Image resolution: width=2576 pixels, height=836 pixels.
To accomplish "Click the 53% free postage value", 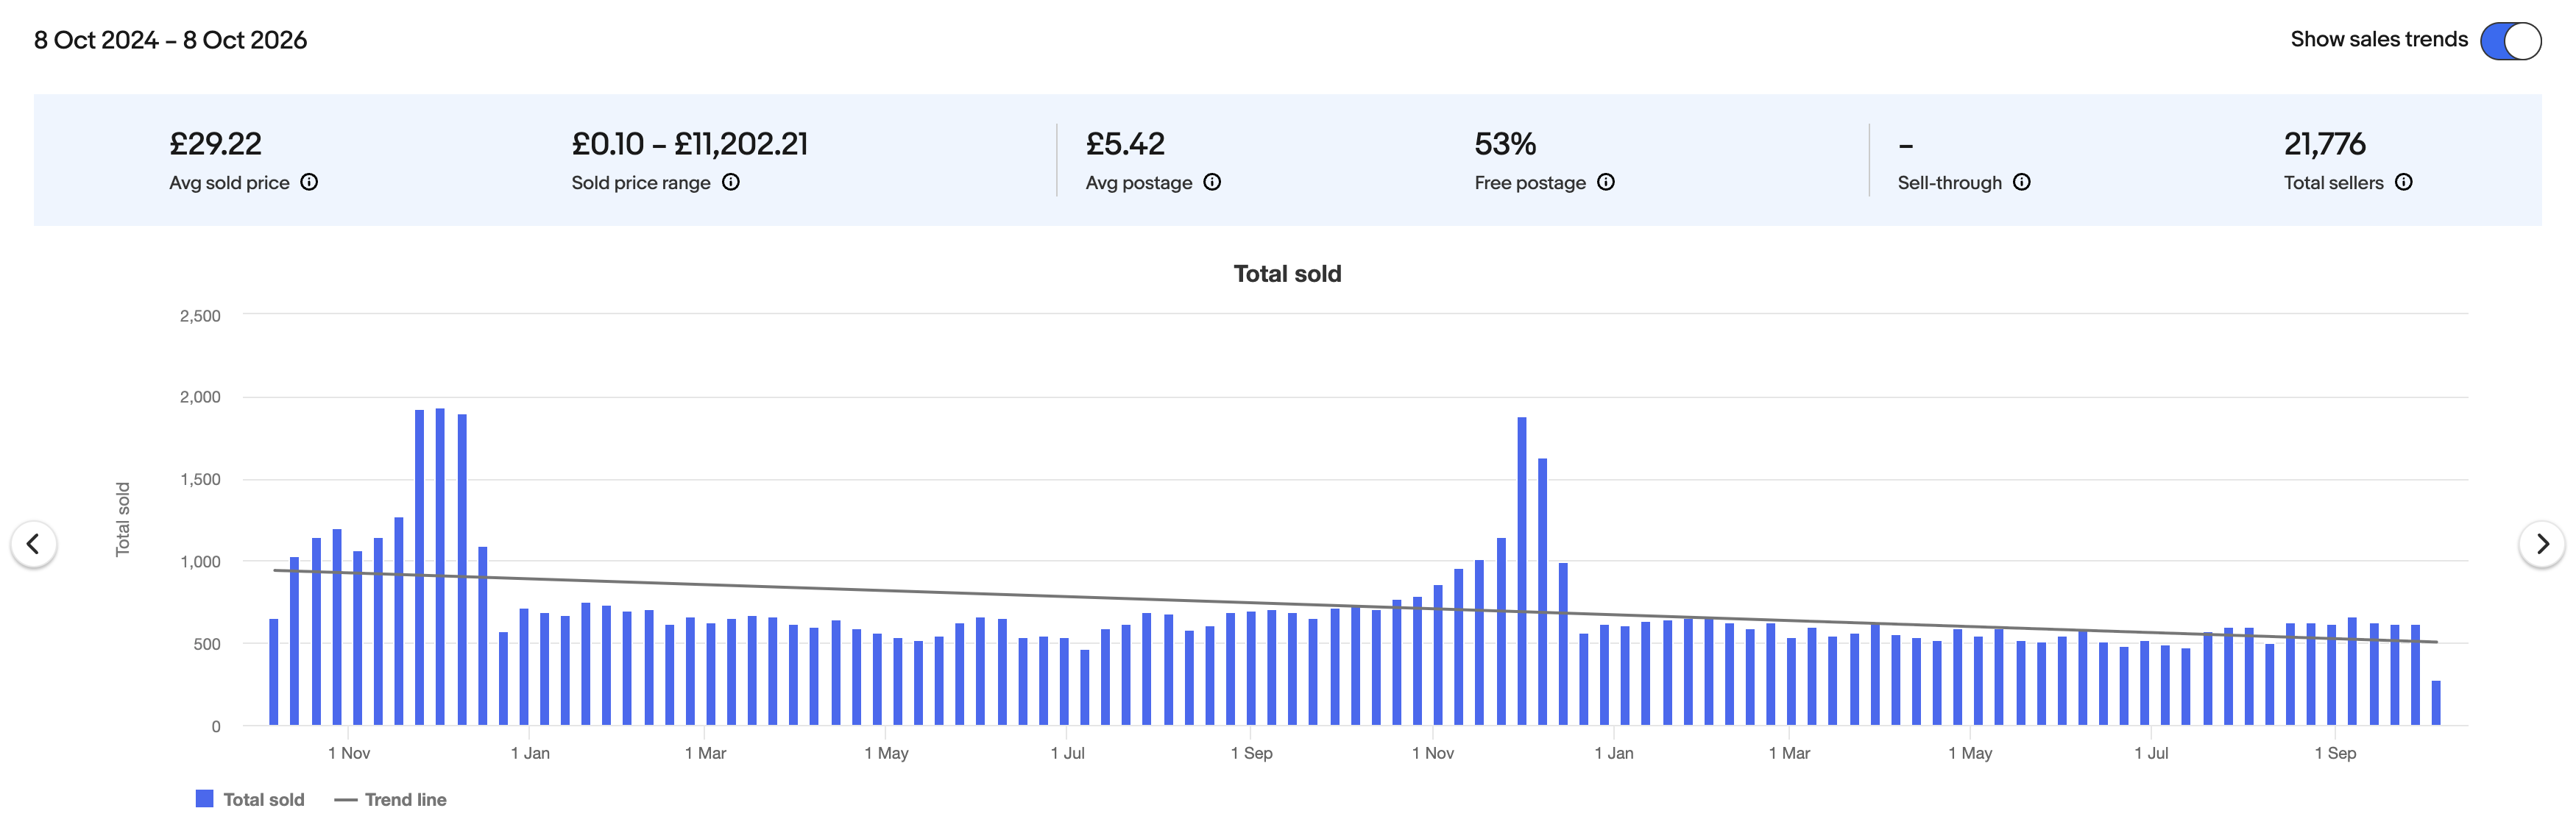I will pos(1505,144).
